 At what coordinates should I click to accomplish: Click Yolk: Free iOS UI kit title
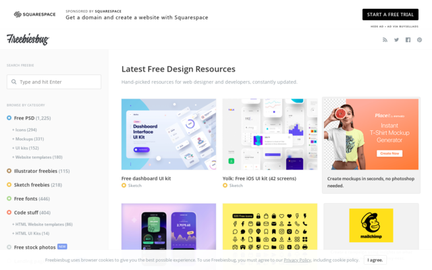(x=259, y=178)
